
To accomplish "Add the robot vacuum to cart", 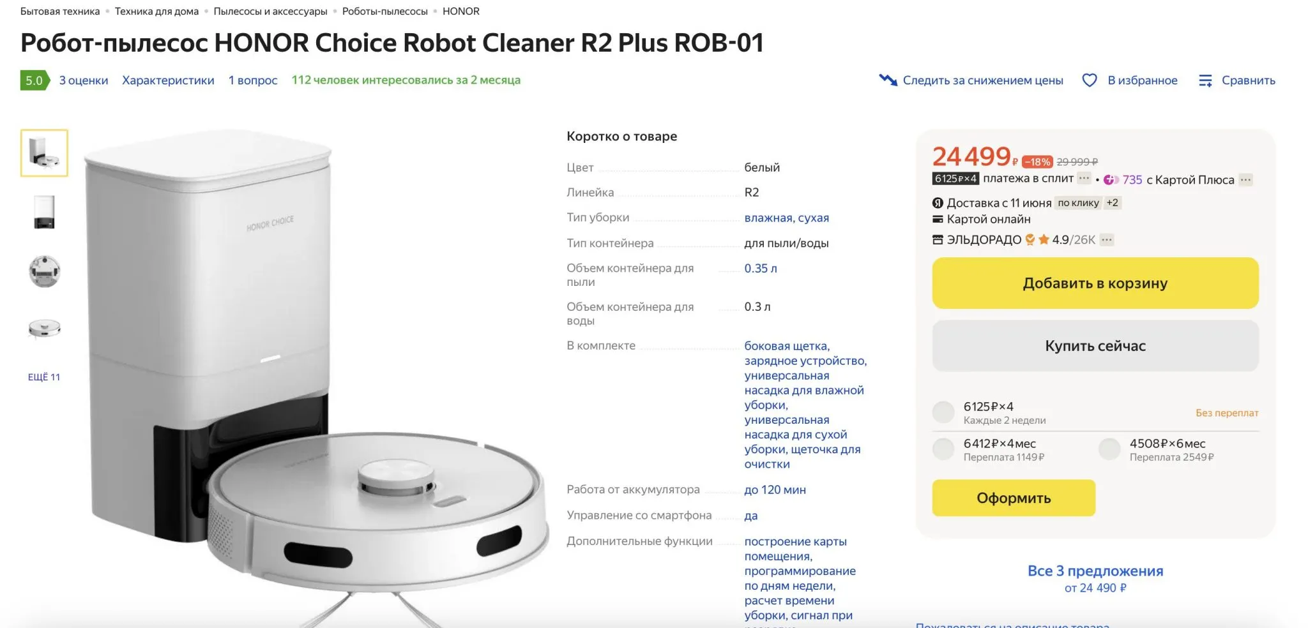I will (1095, 283).
